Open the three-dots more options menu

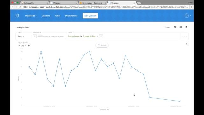click(185, 36)
